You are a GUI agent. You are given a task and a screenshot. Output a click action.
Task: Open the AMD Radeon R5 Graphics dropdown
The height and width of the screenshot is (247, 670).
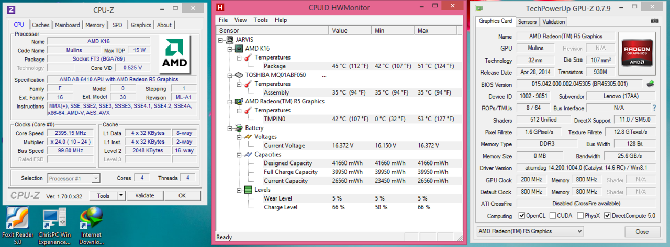(x=530, y=231)
